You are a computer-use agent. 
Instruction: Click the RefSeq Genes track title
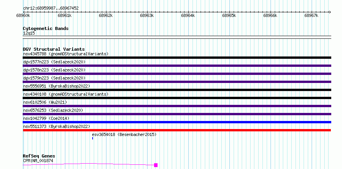coord(39,156)
